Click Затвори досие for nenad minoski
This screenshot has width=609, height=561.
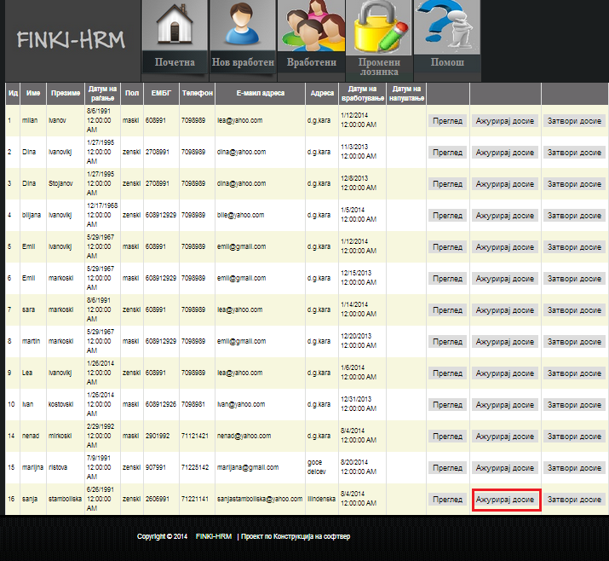pyautogui.click(x=575, y=437)
